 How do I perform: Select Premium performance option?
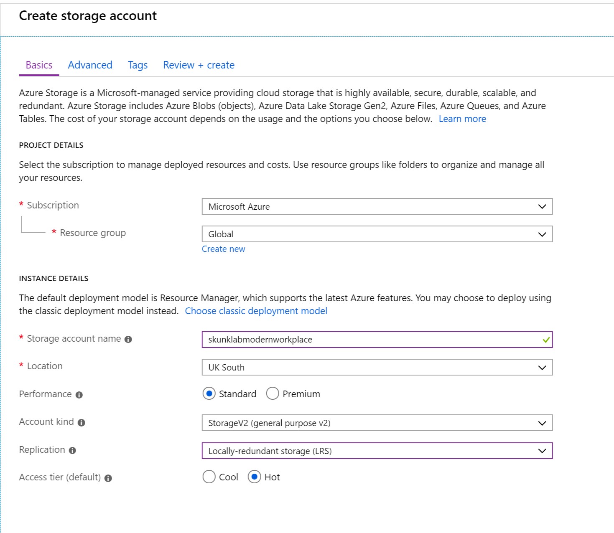(x=273, y=393)
